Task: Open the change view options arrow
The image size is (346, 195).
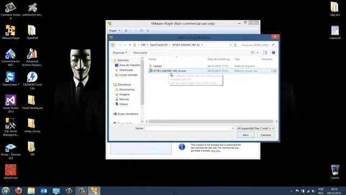Action: 257,53
